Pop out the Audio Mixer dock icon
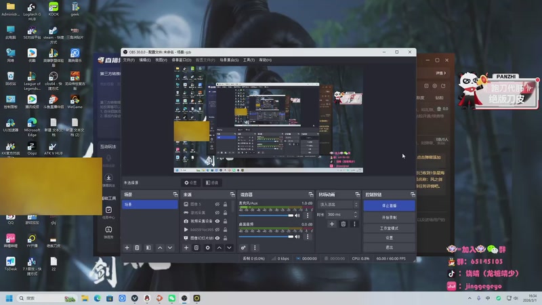The height and width of the screenshot is (305, 542). coord(311,195)
